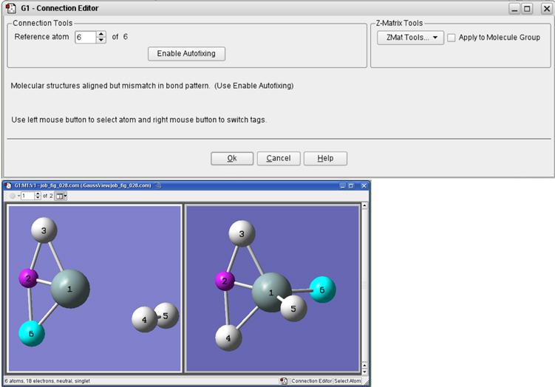
Task: Click the status bar molecule file icon
Action: coord(284,381)
